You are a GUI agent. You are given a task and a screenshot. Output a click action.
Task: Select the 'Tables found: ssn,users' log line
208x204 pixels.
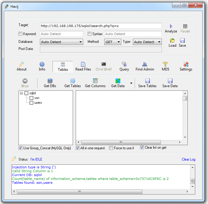[32, 183]
